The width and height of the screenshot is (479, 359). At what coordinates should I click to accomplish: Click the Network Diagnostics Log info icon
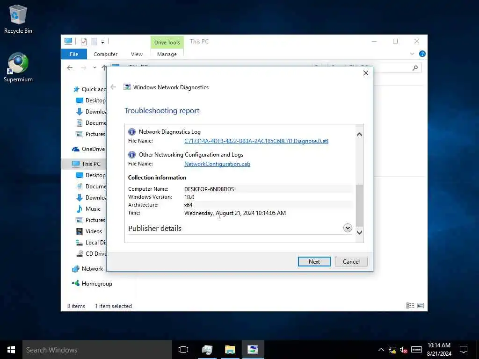(131, 131)
